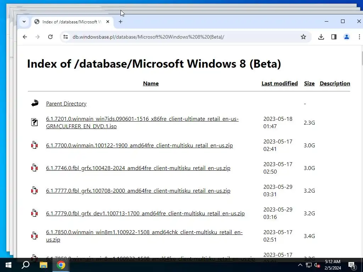The width and height of the screenshot is (363, 272).
Task: Sort listing by Last modified
Action: tap(280, 84)
